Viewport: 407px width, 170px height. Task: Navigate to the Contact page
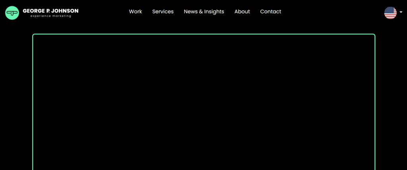pyautogui.click(x=270, y=11)
